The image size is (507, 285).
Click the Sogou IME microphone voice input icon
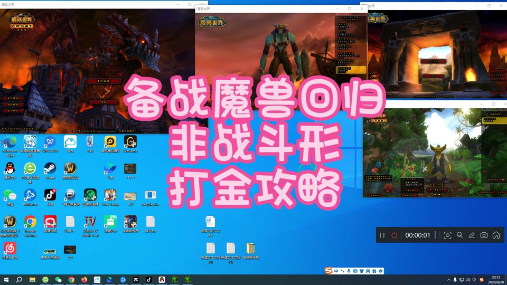(x=349, y=271)
